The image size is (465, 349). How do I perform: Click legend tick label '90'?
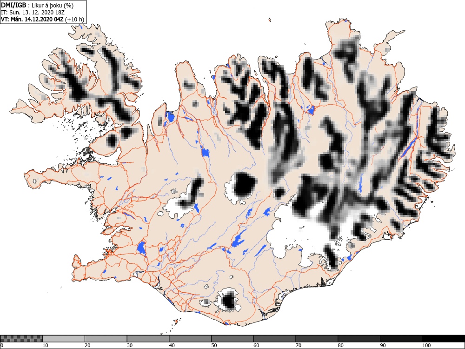[x=383, y=345]
